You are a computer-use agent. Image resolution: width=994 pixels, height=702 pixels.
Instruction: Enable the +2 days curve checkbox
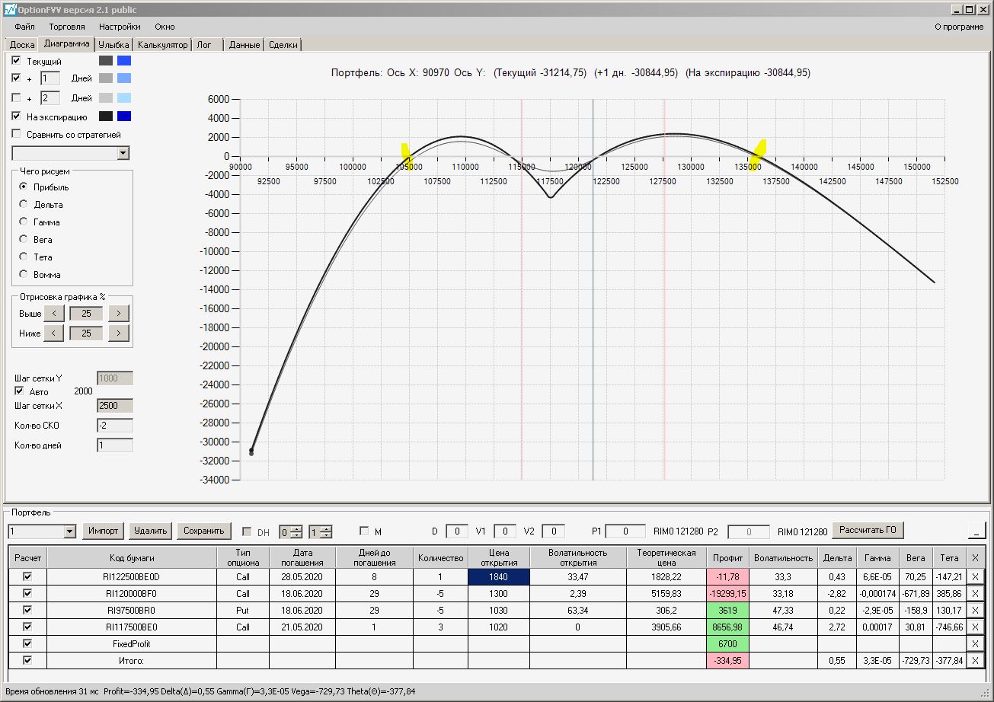[x=17, y=98]
